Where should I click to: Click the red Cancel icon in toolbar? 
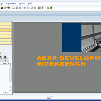[9, 8]
